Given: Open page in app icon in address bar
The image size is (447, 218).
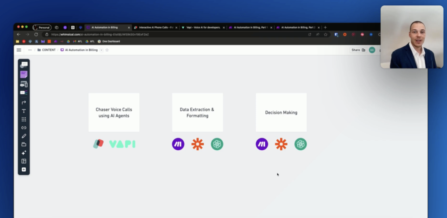Looking at the screenshot, I should pos(309,34).
